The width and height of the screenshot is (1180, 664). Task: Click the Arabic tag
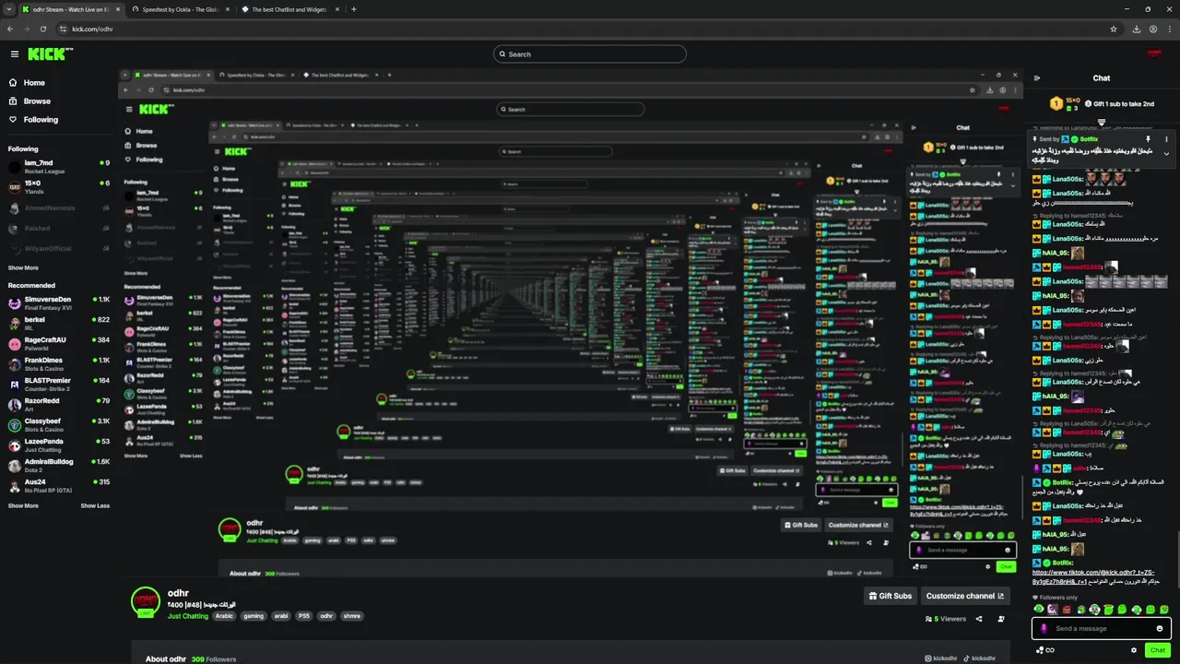click(x=224, y=616)
